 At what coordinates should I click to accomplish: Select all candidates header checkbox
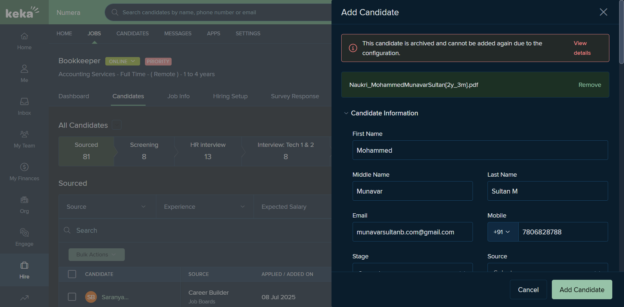tap(72, 274)
